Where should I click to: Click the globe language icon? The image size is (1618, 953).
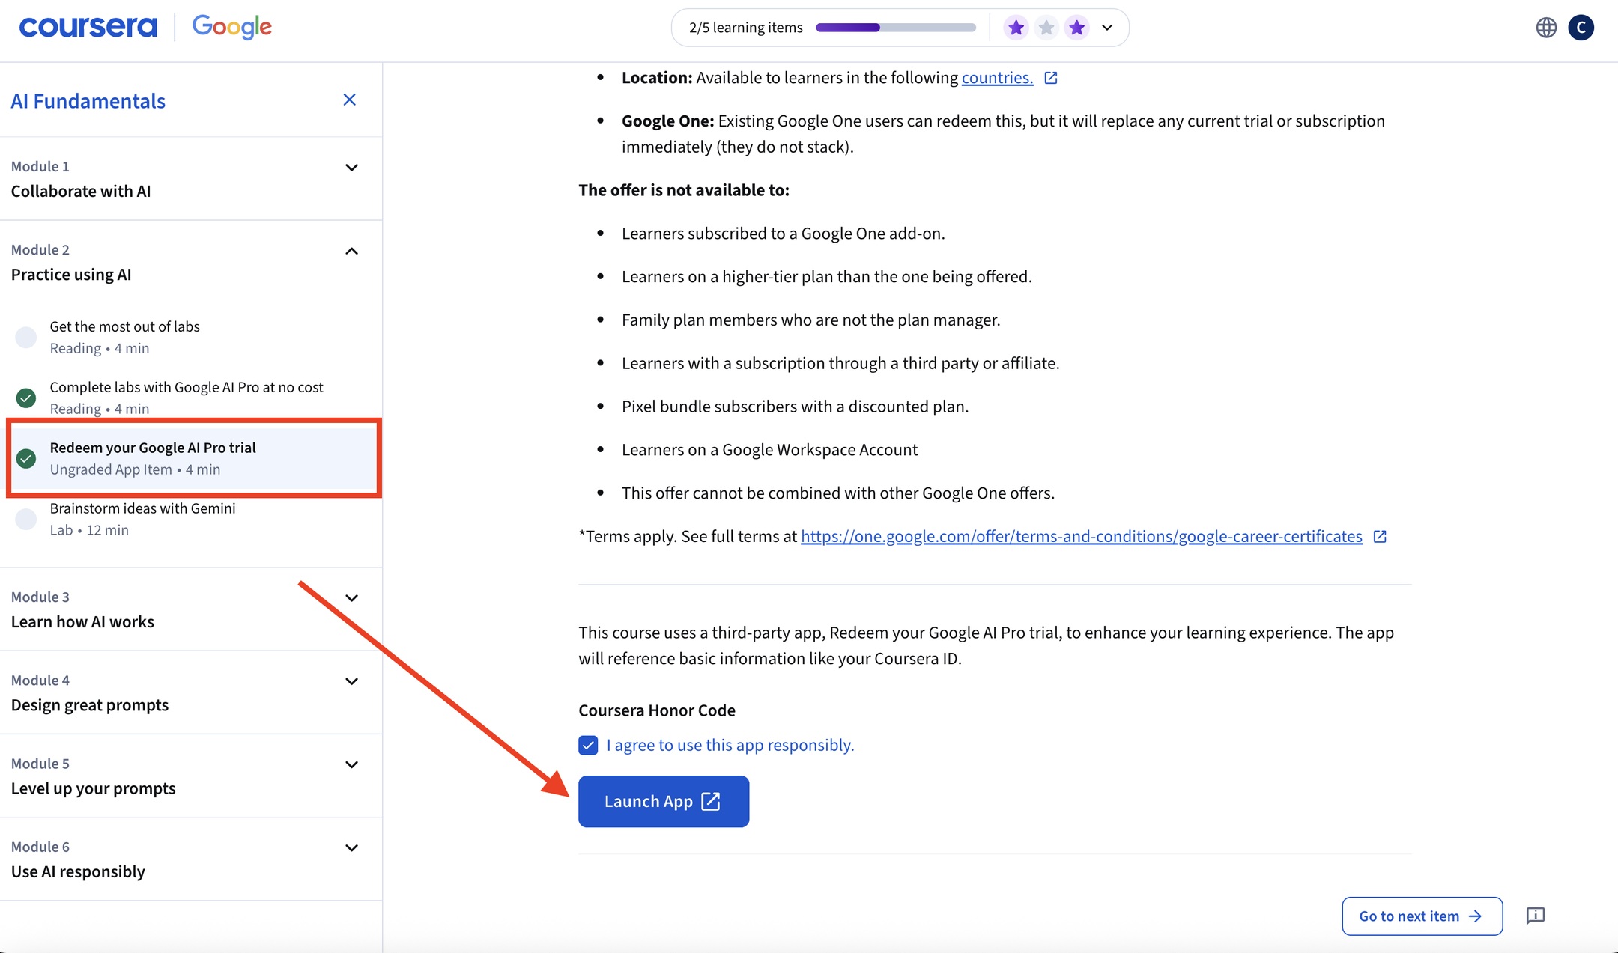coord(1546,28)
